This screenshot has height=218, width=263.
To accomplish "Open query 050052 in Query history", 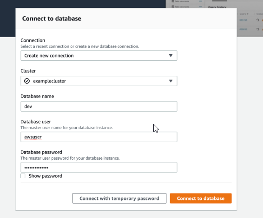I will [x=243, y=29].
